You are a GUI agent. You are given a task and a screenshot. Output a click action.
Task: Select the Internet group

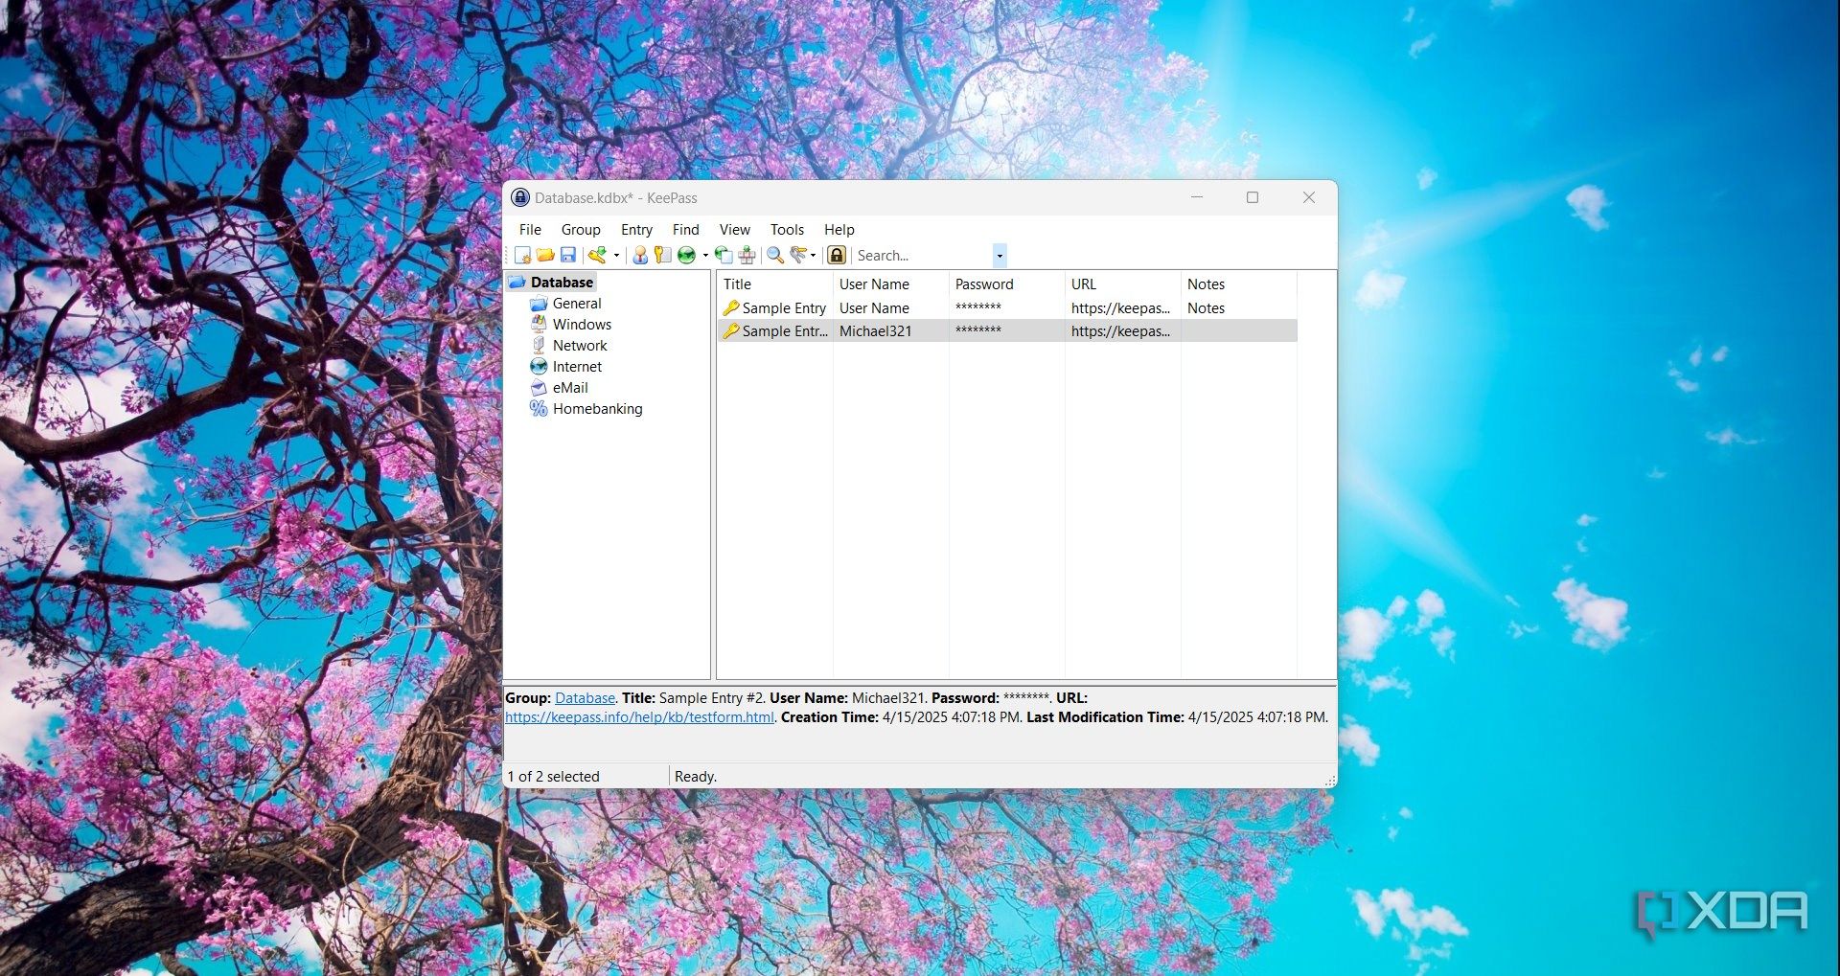577,367
